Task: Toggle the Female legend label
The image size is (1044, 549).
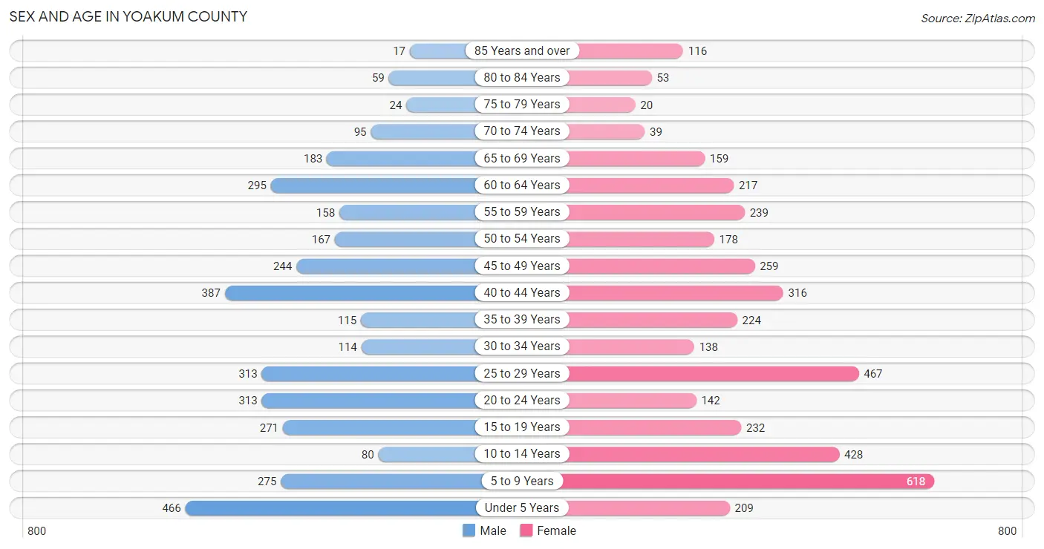Action: click(557, 530)
